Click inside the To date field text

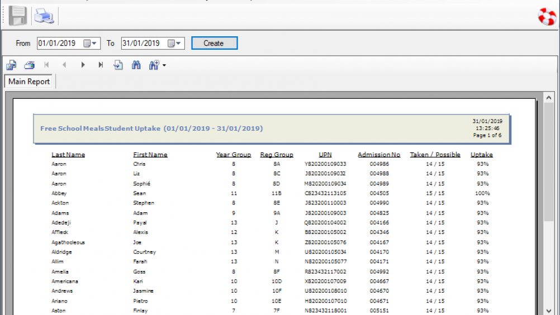click(x=141, y=44)
